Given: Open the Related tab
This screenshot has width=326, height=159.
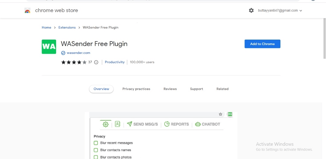Looking at the screenshot, I should (222, 89).
